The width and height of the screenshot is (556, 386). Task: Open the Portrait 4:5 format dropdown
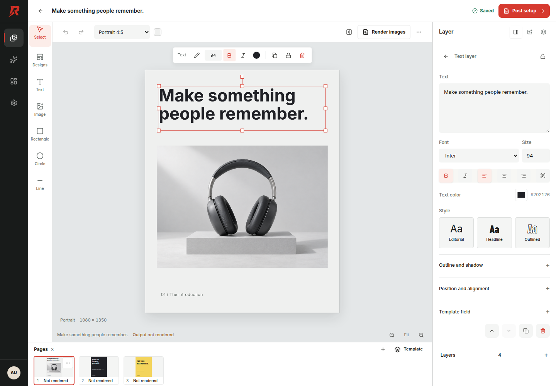coord(122,32)
